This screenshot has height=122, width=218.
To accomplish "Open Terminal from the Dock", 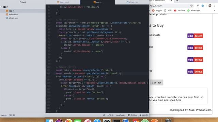I will 116,121.
